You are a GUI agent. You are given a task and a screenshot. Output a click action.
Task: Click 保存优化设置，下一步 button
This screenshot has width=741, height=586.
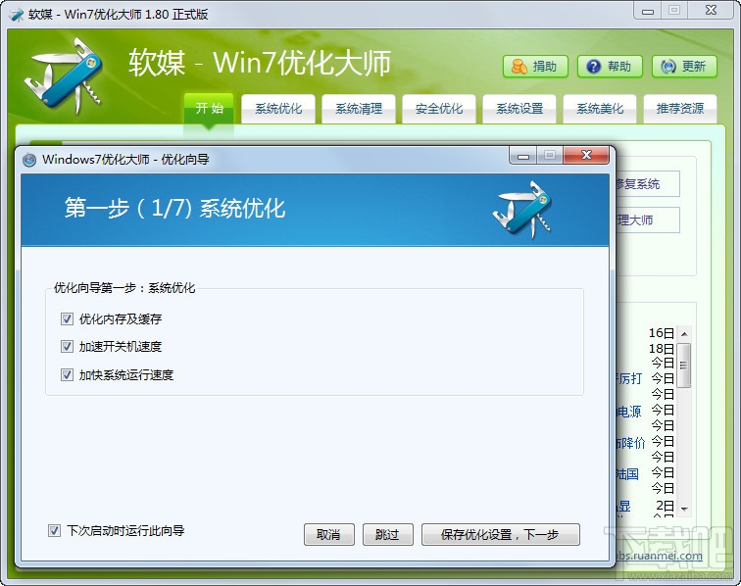tap(501, 534)
